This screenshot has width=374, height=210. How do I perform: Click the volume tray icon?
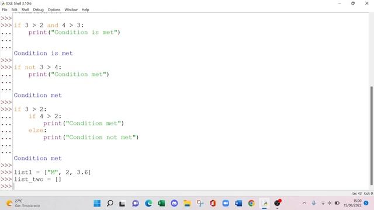330,203
